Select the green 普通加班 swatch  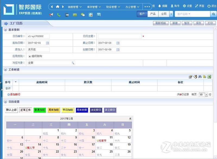[x=40, y=110]
